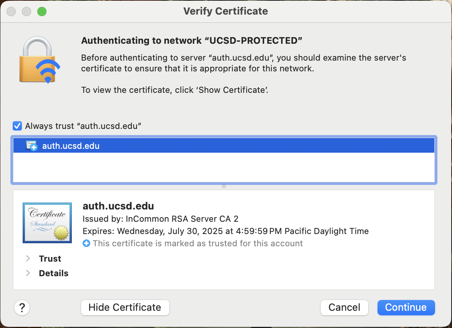Expand the Details section

tap(28, 273)
